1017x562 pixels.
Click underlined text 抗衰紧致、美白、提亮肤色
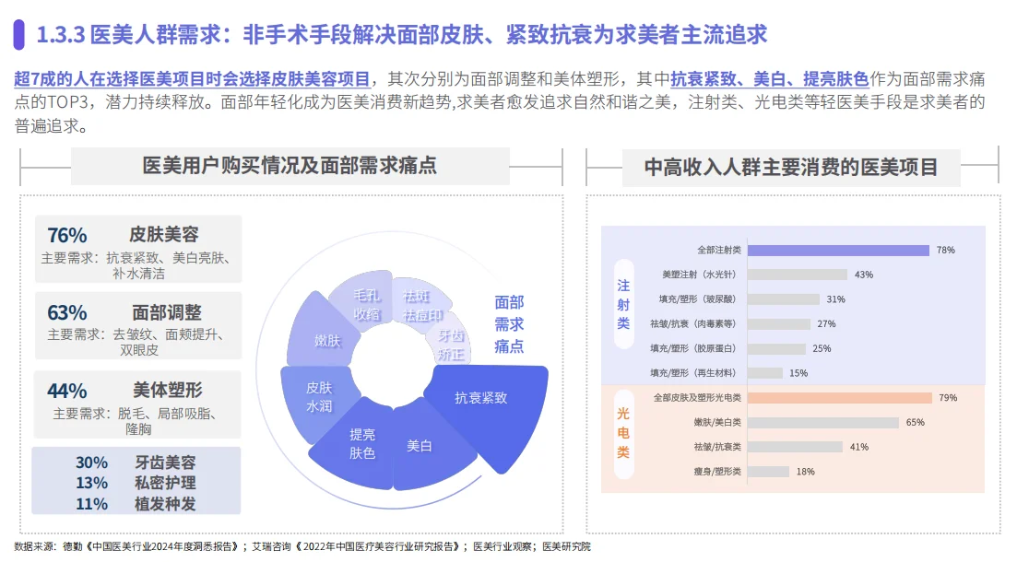(769, 79)
